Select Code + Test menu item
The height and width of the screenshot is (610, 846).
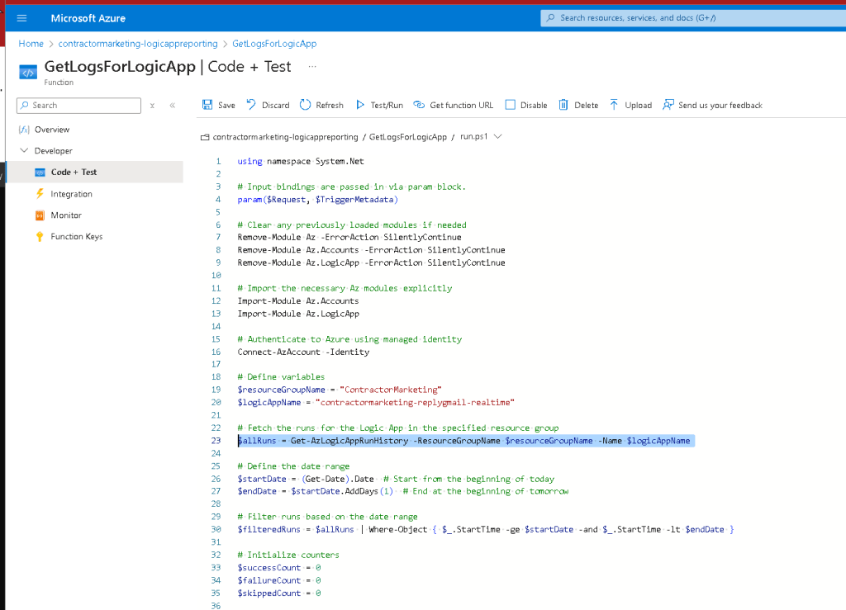click(x=94, y=172)
